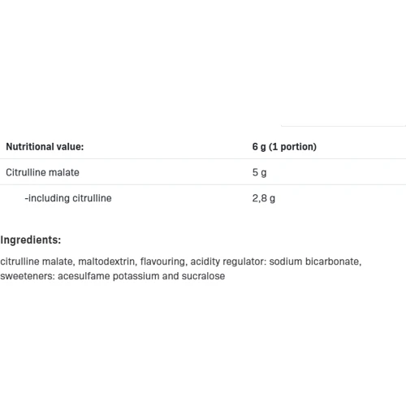Click the word "portion" in the table header
The height and width of the screenshot is (406, 406).
tap(296, 147)
